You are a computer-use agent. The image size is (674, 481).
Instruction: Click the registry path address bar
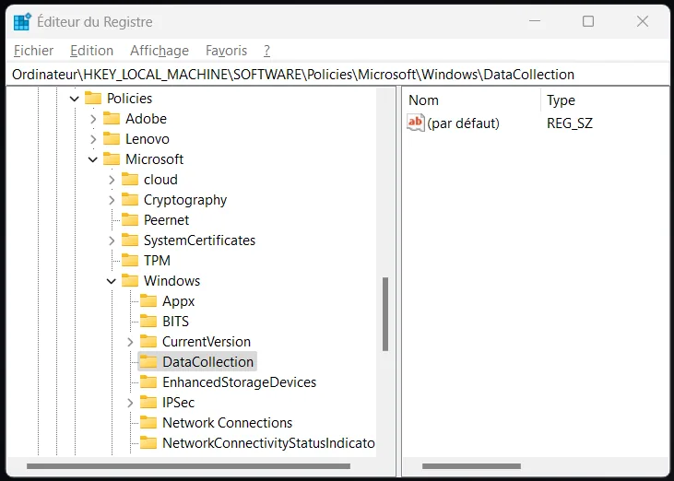coord(337,75)
